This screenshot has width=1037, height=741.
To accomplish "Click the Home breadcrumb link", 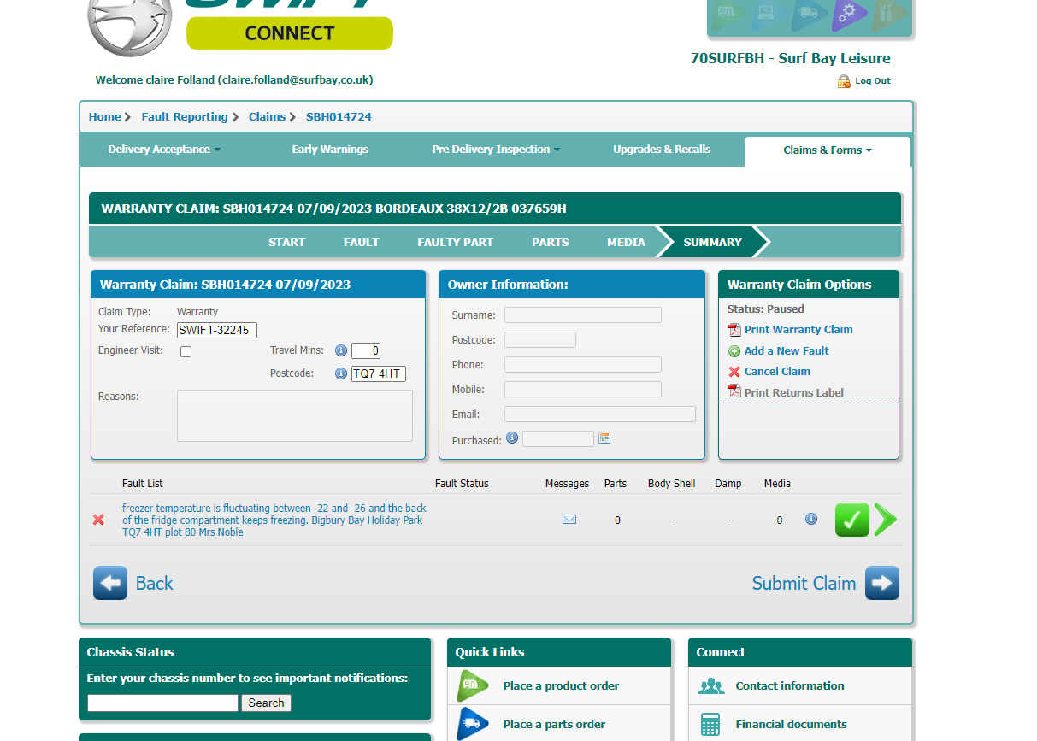I will tap(104, 117).
